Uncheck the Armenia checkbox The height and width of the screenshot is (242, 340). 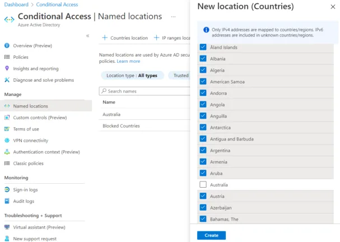(x=203, y=162)
